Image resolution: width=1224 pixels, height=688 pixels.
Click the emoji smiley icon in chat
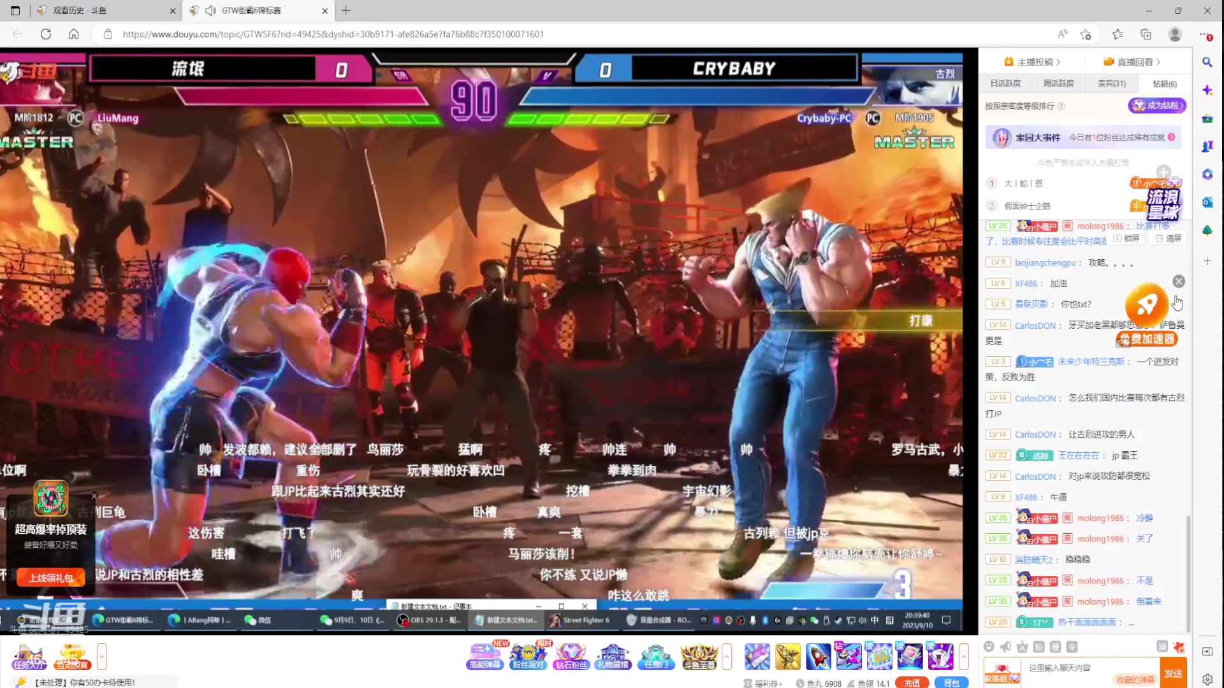[989, 647]
